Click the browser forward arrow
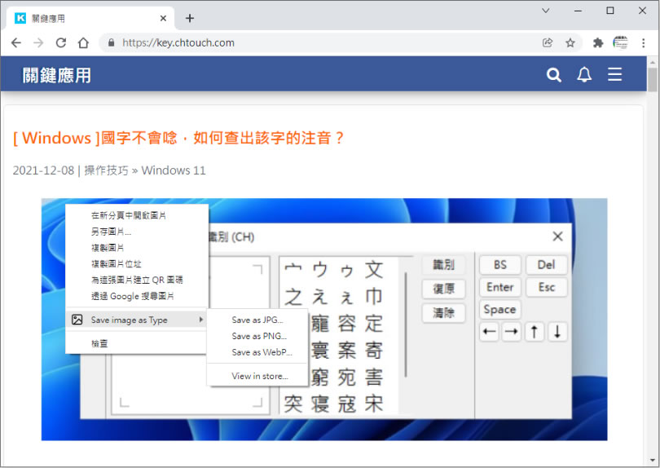This screenshot has height=468, width=660. [38, 42]
